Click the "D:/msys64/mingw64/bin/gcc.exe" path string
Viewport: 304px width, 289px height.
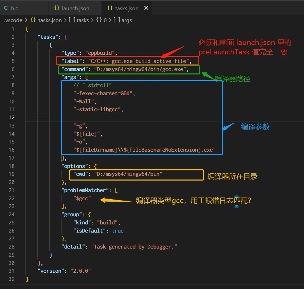pyautogui.click(x=140, y=69)
